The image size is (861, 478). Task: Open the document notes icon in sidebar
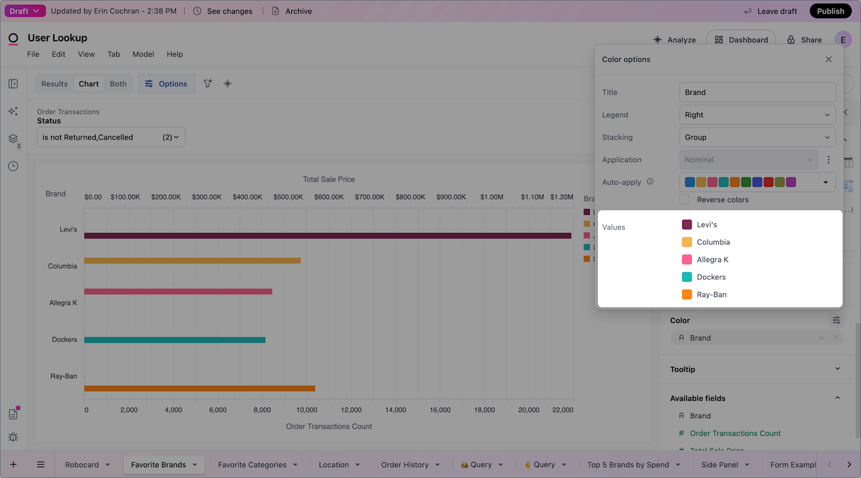click(13, 413)
